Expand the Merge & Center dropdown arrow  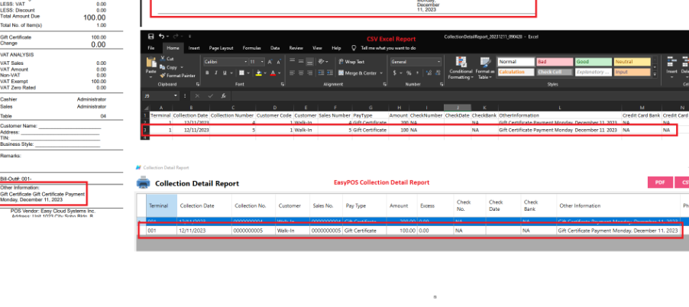point(381,73)
